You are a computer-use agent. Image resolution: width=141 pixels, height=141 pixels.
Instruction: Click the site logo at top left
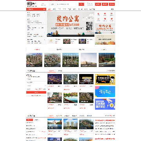pos(32,4)
